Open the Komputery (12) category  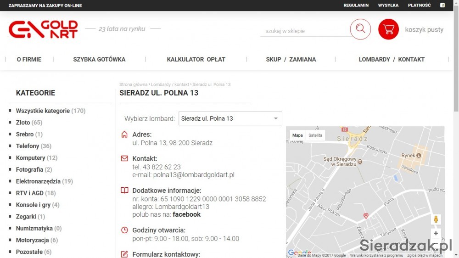[x=37, y=157]
